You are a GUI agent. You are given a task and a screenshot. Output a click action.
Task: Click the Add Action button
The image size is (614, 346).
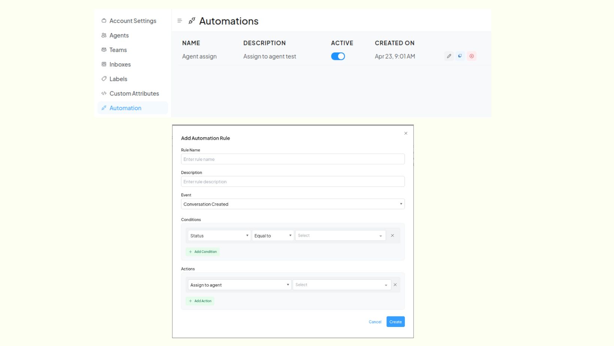200,301
